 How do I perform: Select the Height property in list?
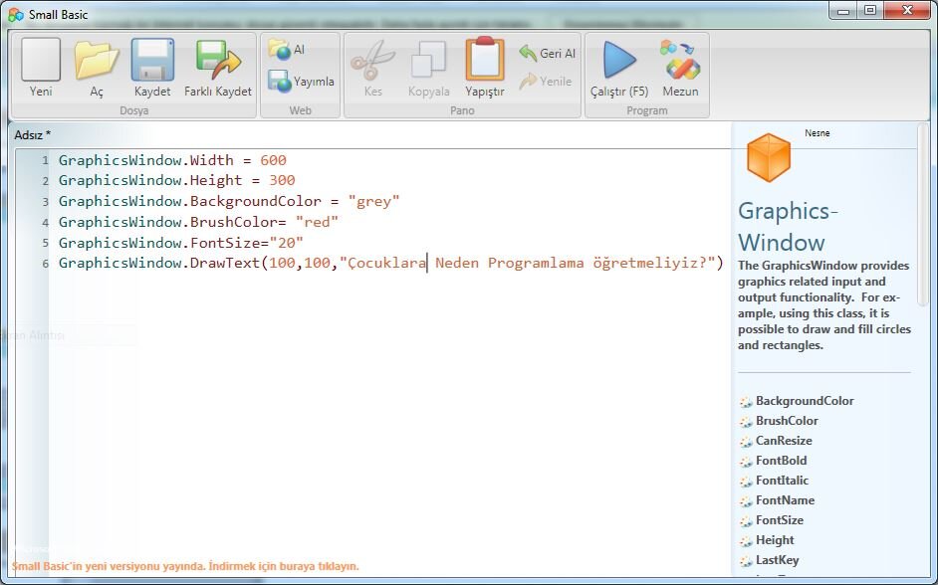774,540
